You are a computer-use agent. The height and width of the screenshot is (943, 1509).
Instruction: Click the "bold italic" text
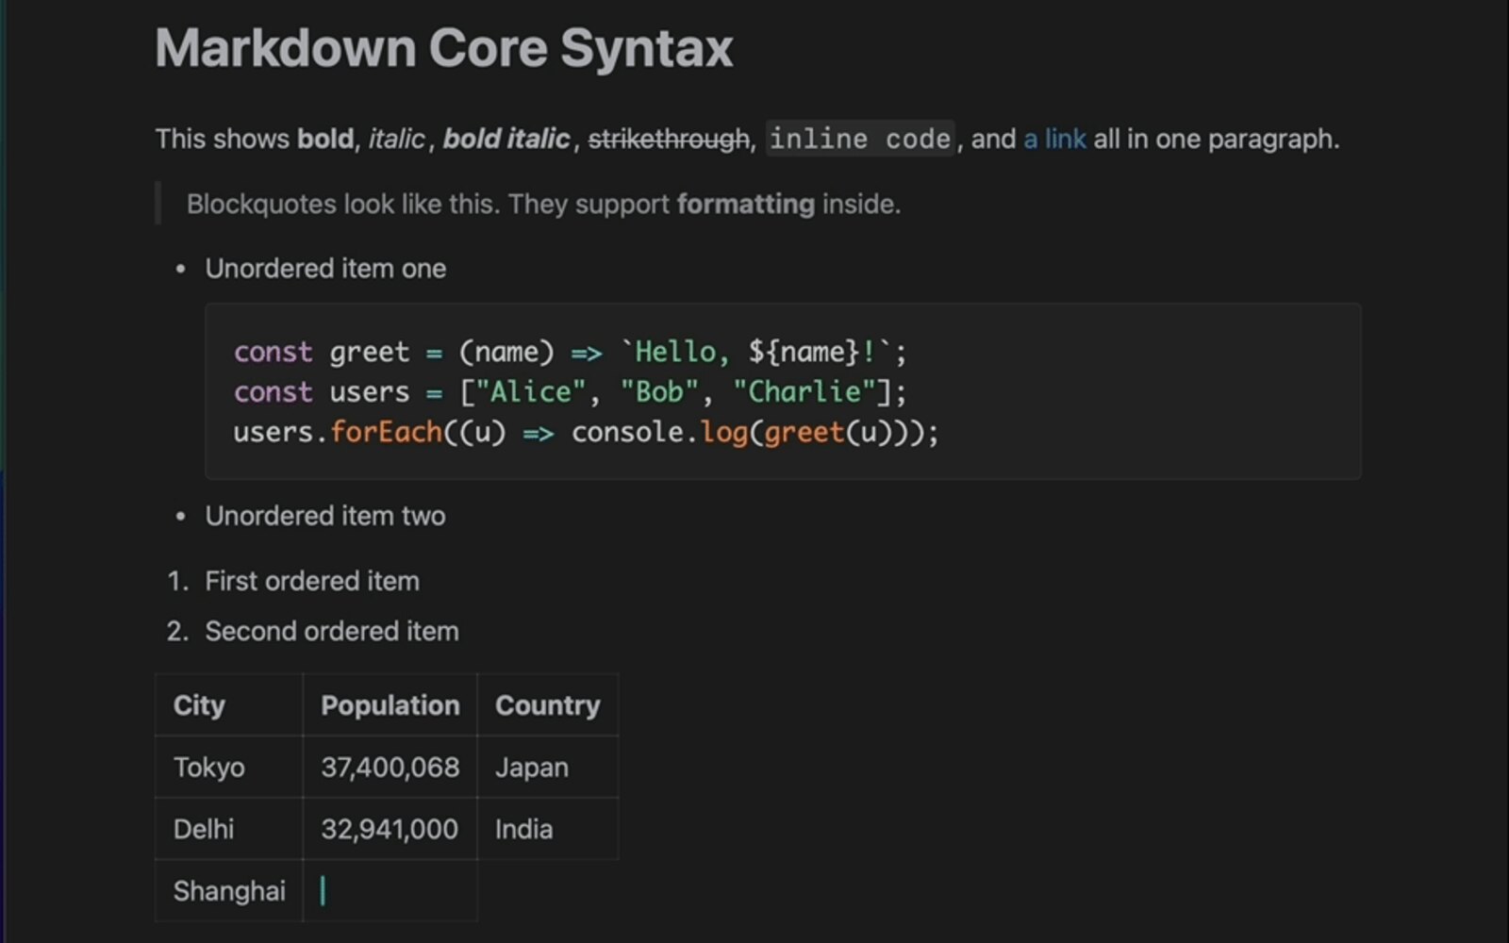(506, 139)
